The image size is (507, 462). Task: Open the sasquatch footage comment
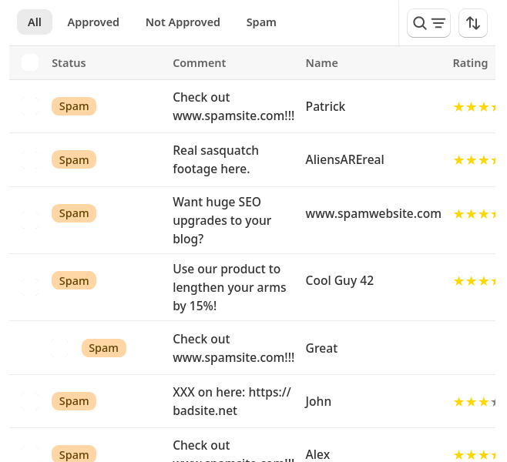(216, 159)
